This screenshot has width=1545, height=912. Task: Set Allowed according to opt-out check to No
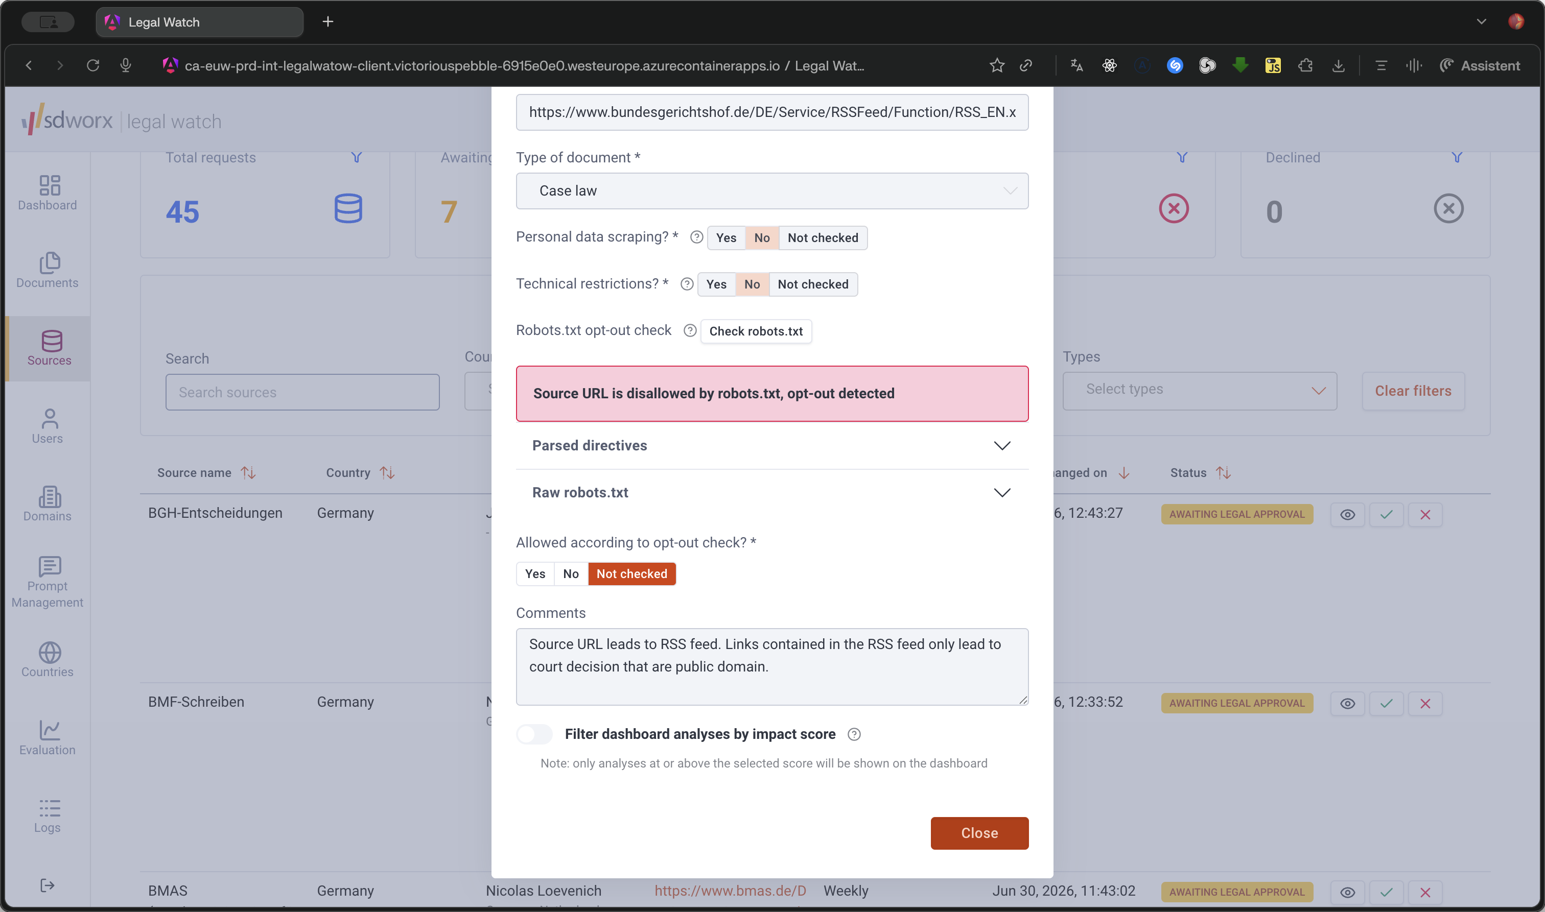pyautogui.click(x=571, y=574)
